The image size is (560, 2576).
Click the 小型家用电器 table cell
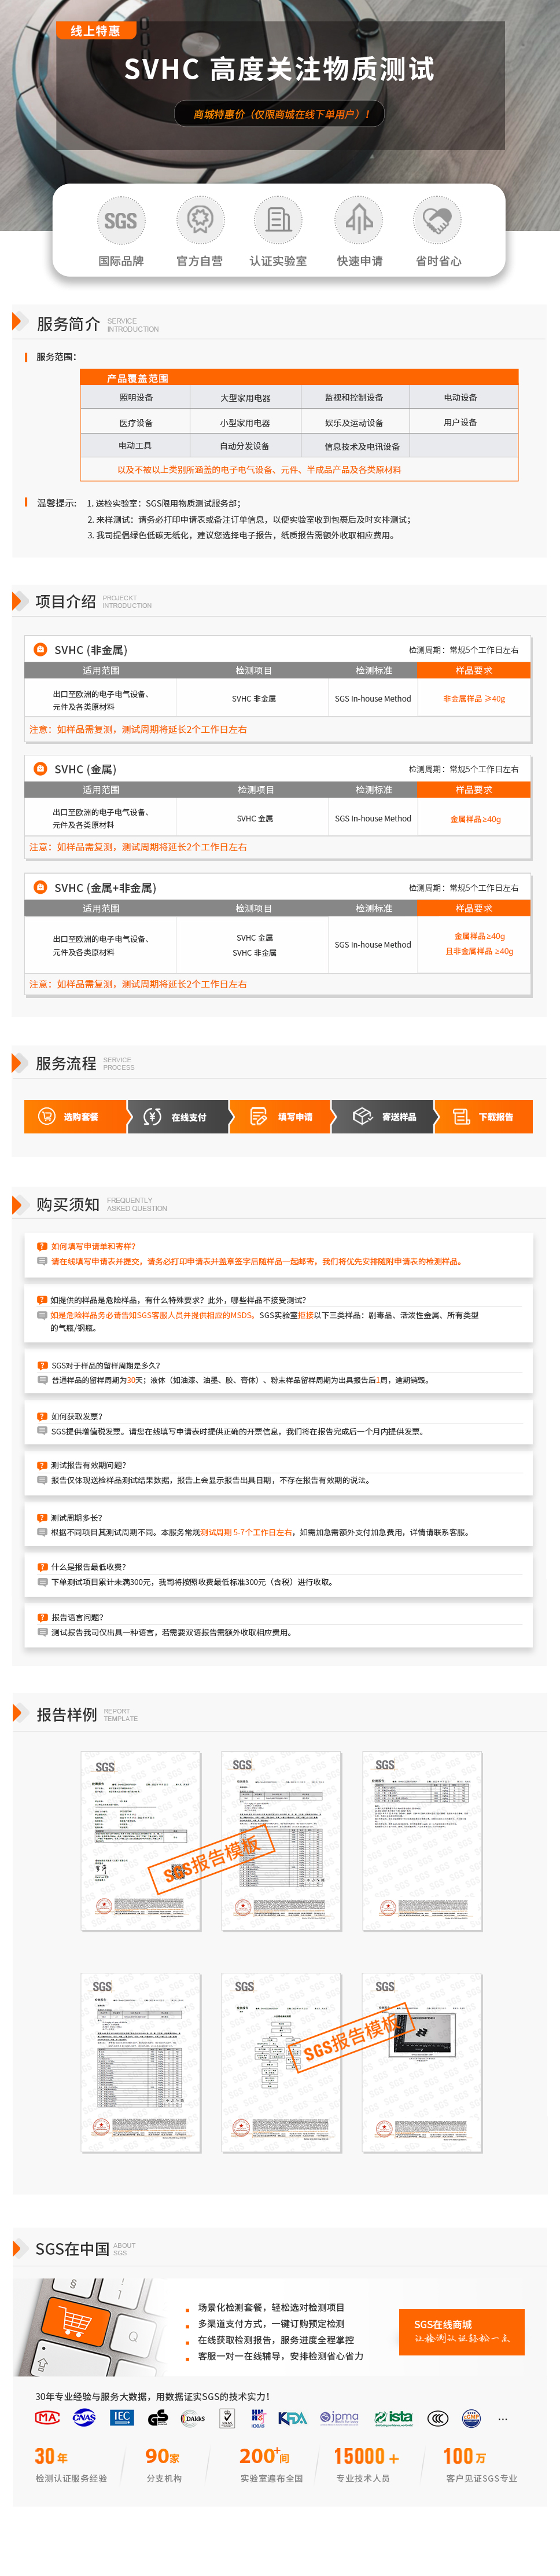pos(245,422)
